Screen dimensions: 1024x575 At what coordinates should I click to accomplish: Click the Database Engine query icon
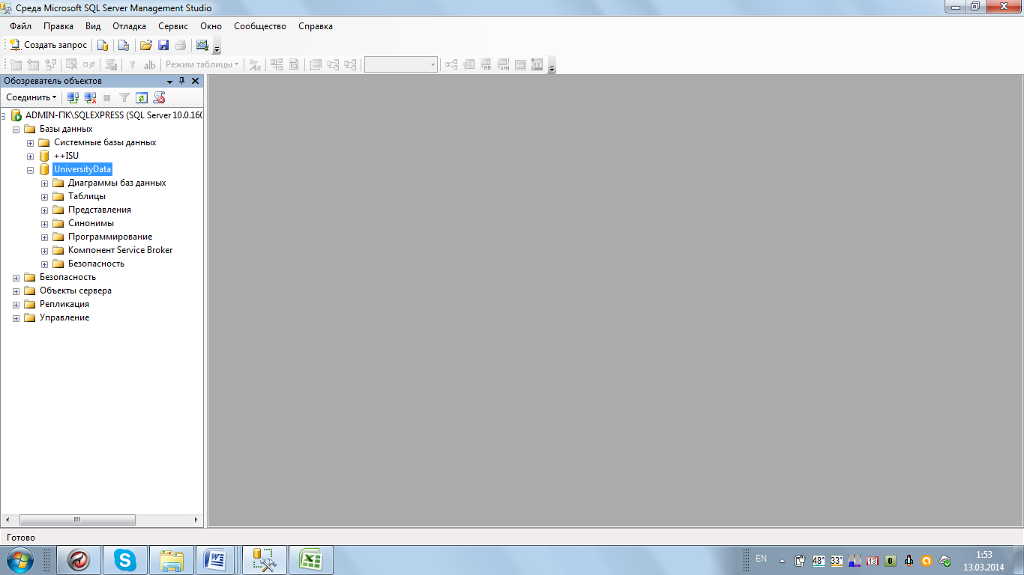(103, 45)
